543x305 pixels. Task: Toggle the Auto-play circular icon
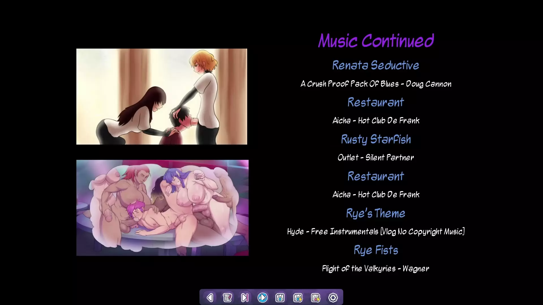[262, 297]
